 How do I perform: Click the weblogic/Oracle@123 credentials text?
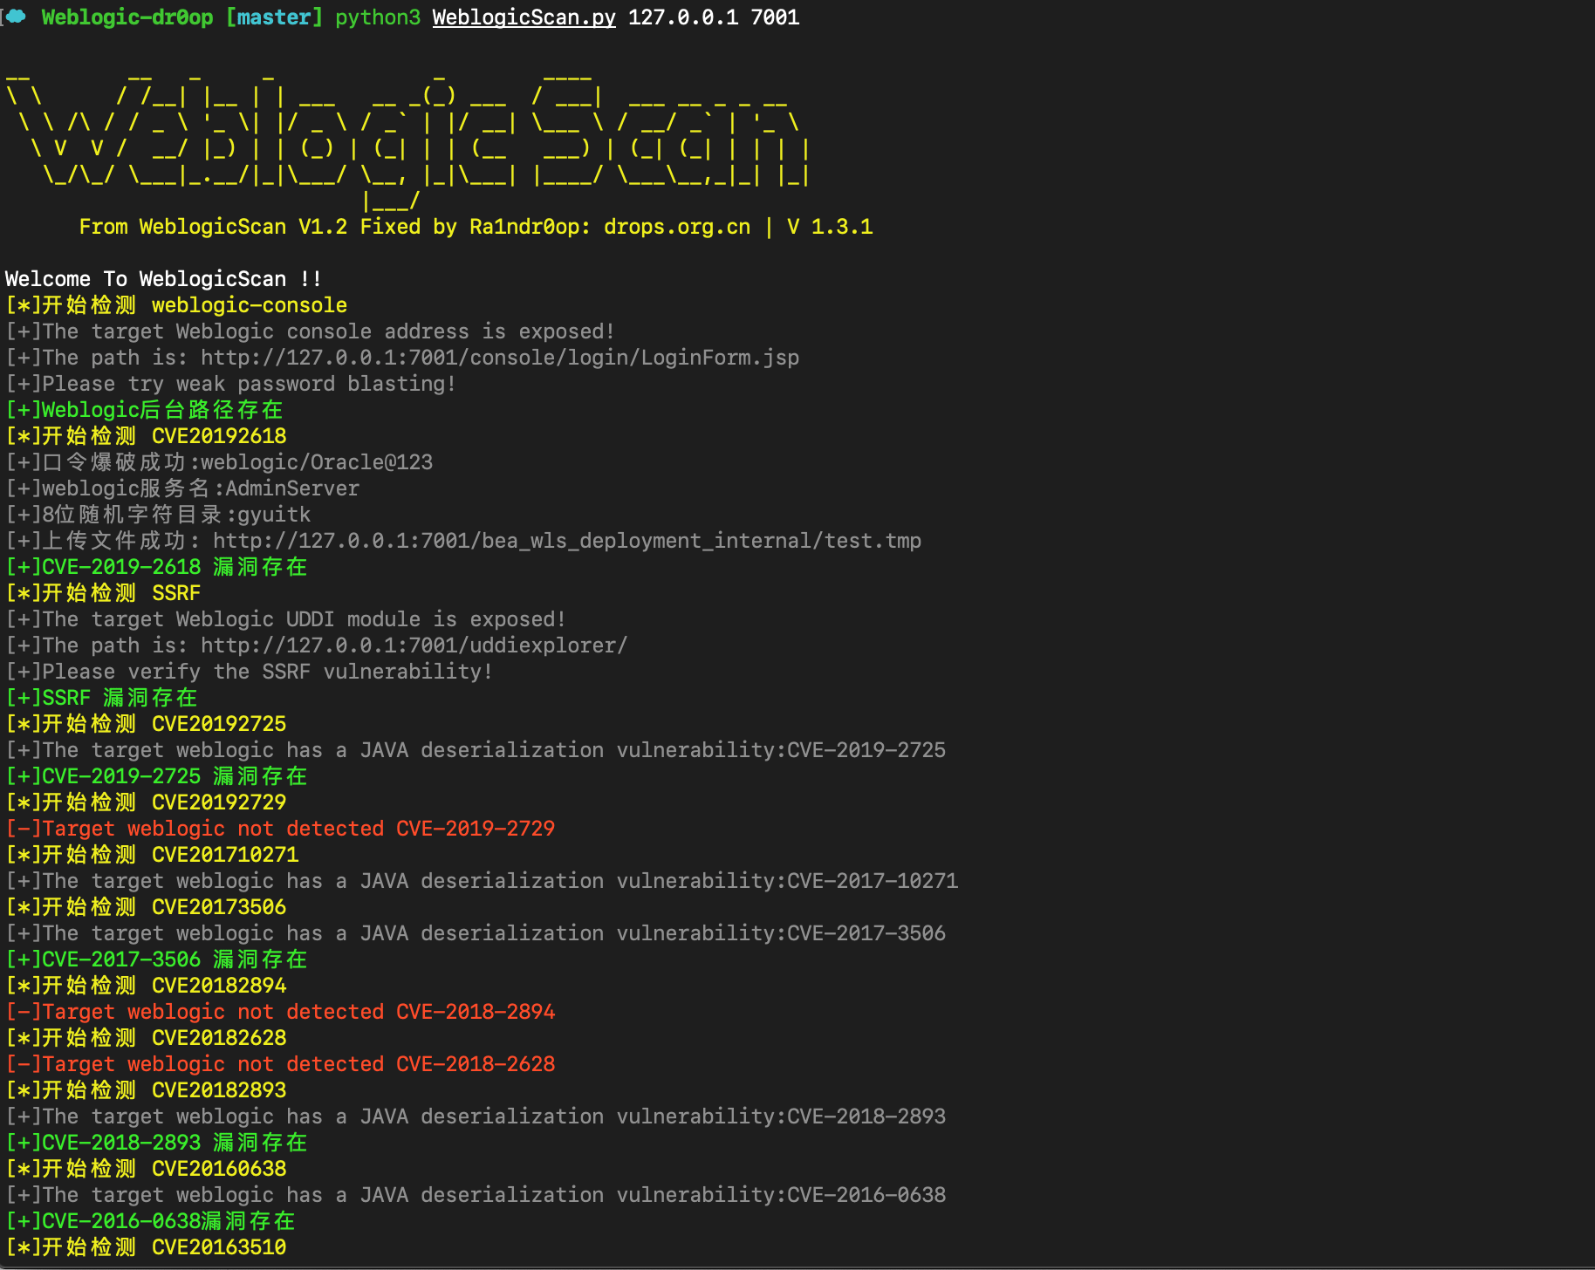point(317,462)
